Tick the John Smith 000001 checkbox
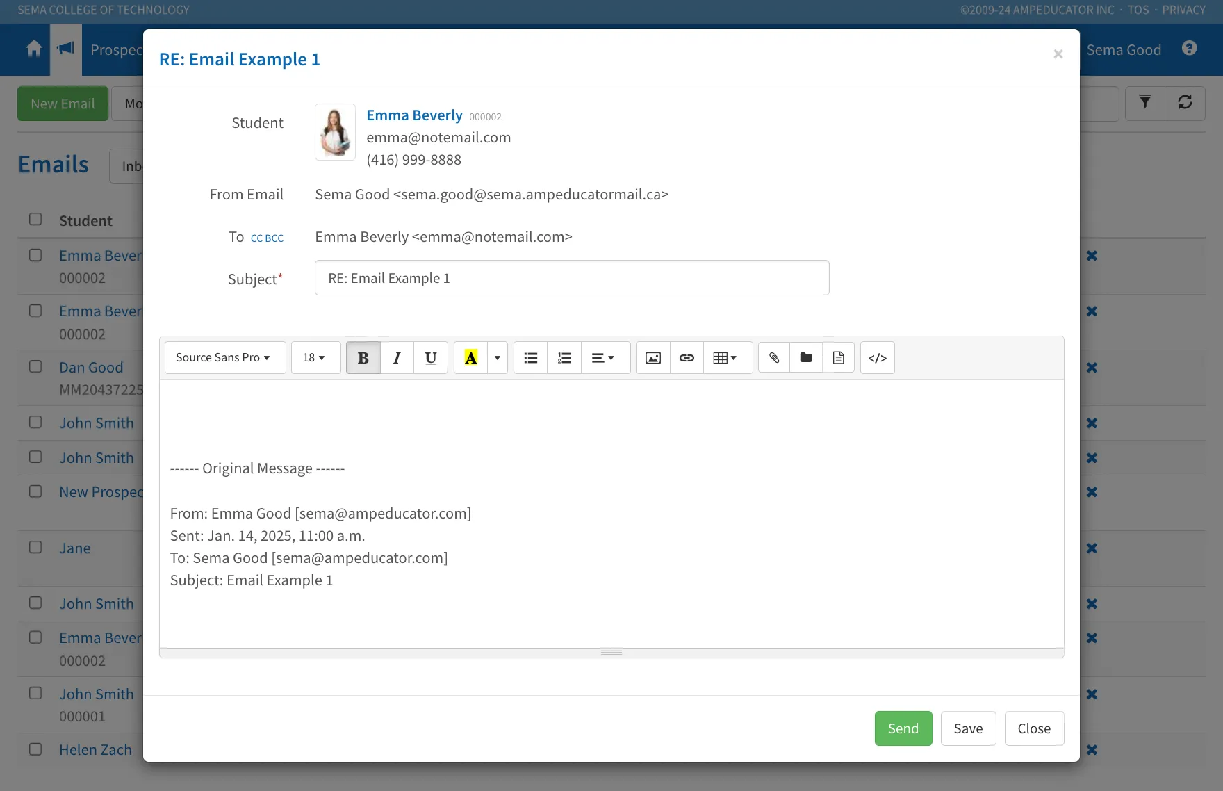1223x791 pixels. [x=35, y=693]
